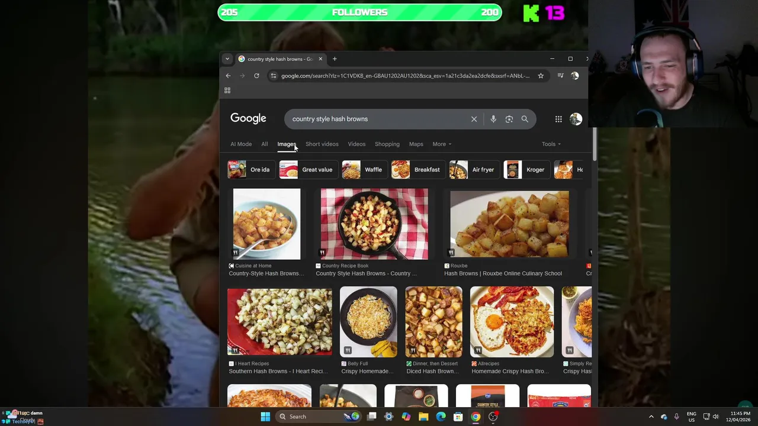The height and width of the screenshot is (426, 758).
Task: Filter images by the Kroger chip
Action: click(x=526, y=170)
